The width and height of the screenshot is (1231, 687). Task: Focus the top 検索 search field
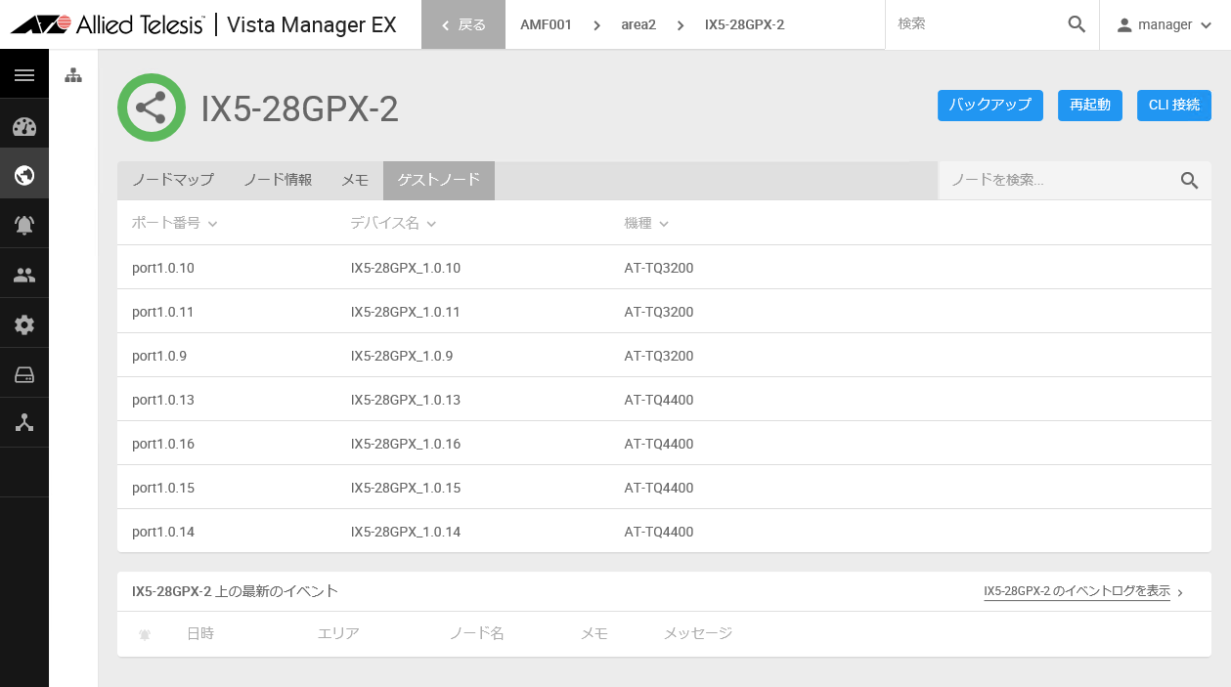(978, 24)
